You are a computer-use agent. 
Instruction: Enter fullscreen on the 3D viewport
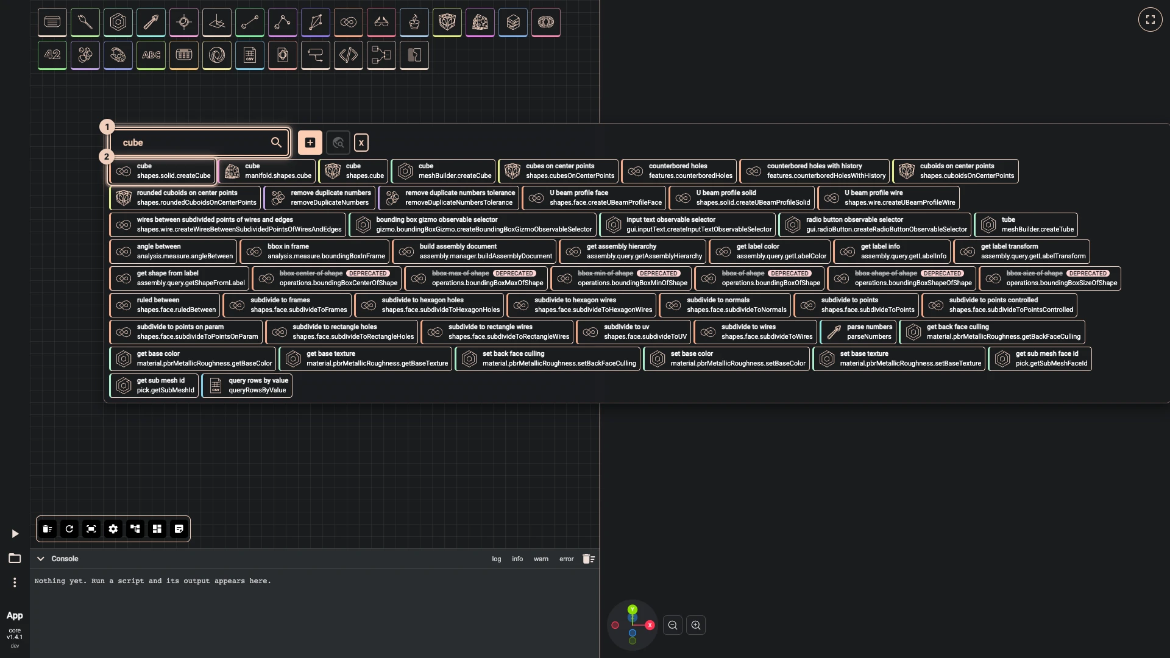tap(1150, 19)
